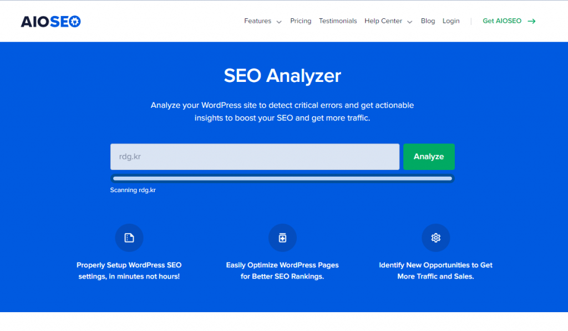The image size is (568, 331).
Task: Click the document icon above Setup WordPress SEO
Action: pos(129,238)
